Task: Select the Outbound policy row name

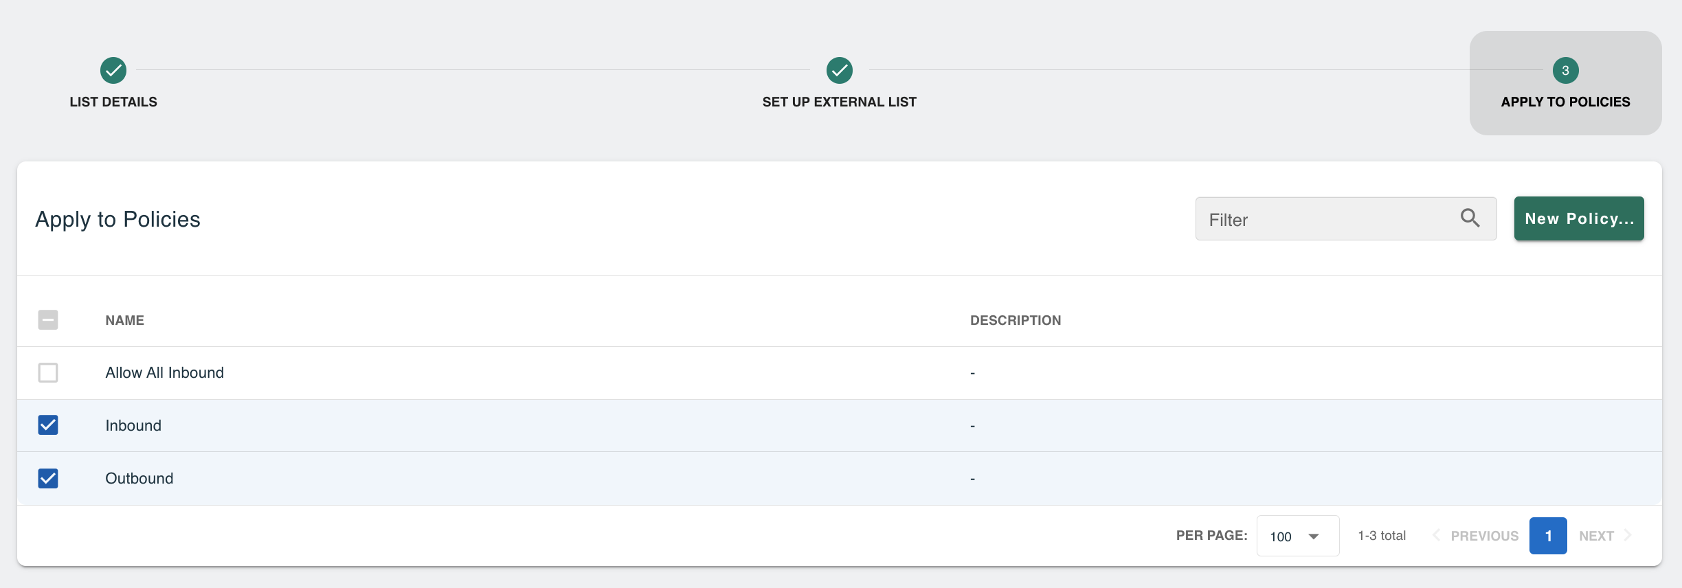Action: (x=139, y=478)
